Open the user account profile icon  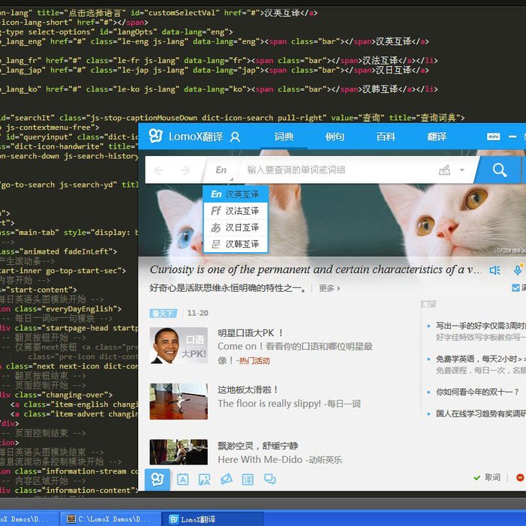click(235, 137)
